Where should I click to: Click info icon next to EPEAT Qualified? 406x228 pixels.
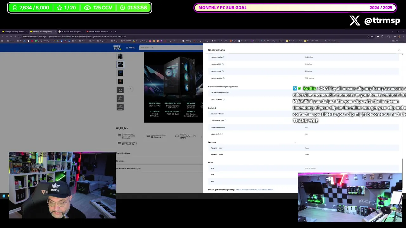click(x=224, y=100)
